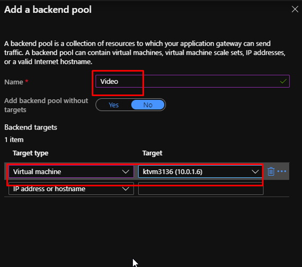Select No for backend pool without targets
This screenshot has width=302, height=267.
(x=148, y=105)
